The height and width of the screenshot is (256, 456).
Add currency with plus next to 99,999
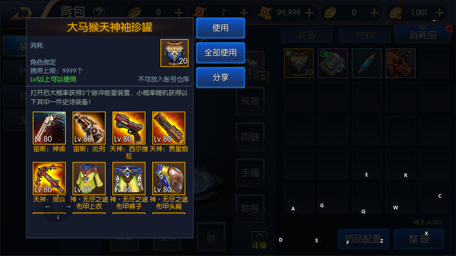[309, 12]
